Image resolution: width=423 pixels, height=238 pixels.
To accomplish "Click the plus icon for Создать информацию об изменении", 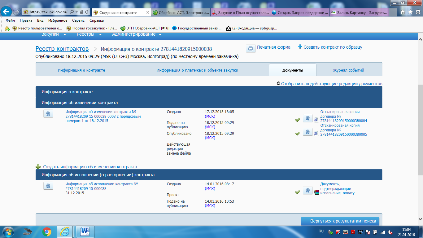I will [38, 167].
